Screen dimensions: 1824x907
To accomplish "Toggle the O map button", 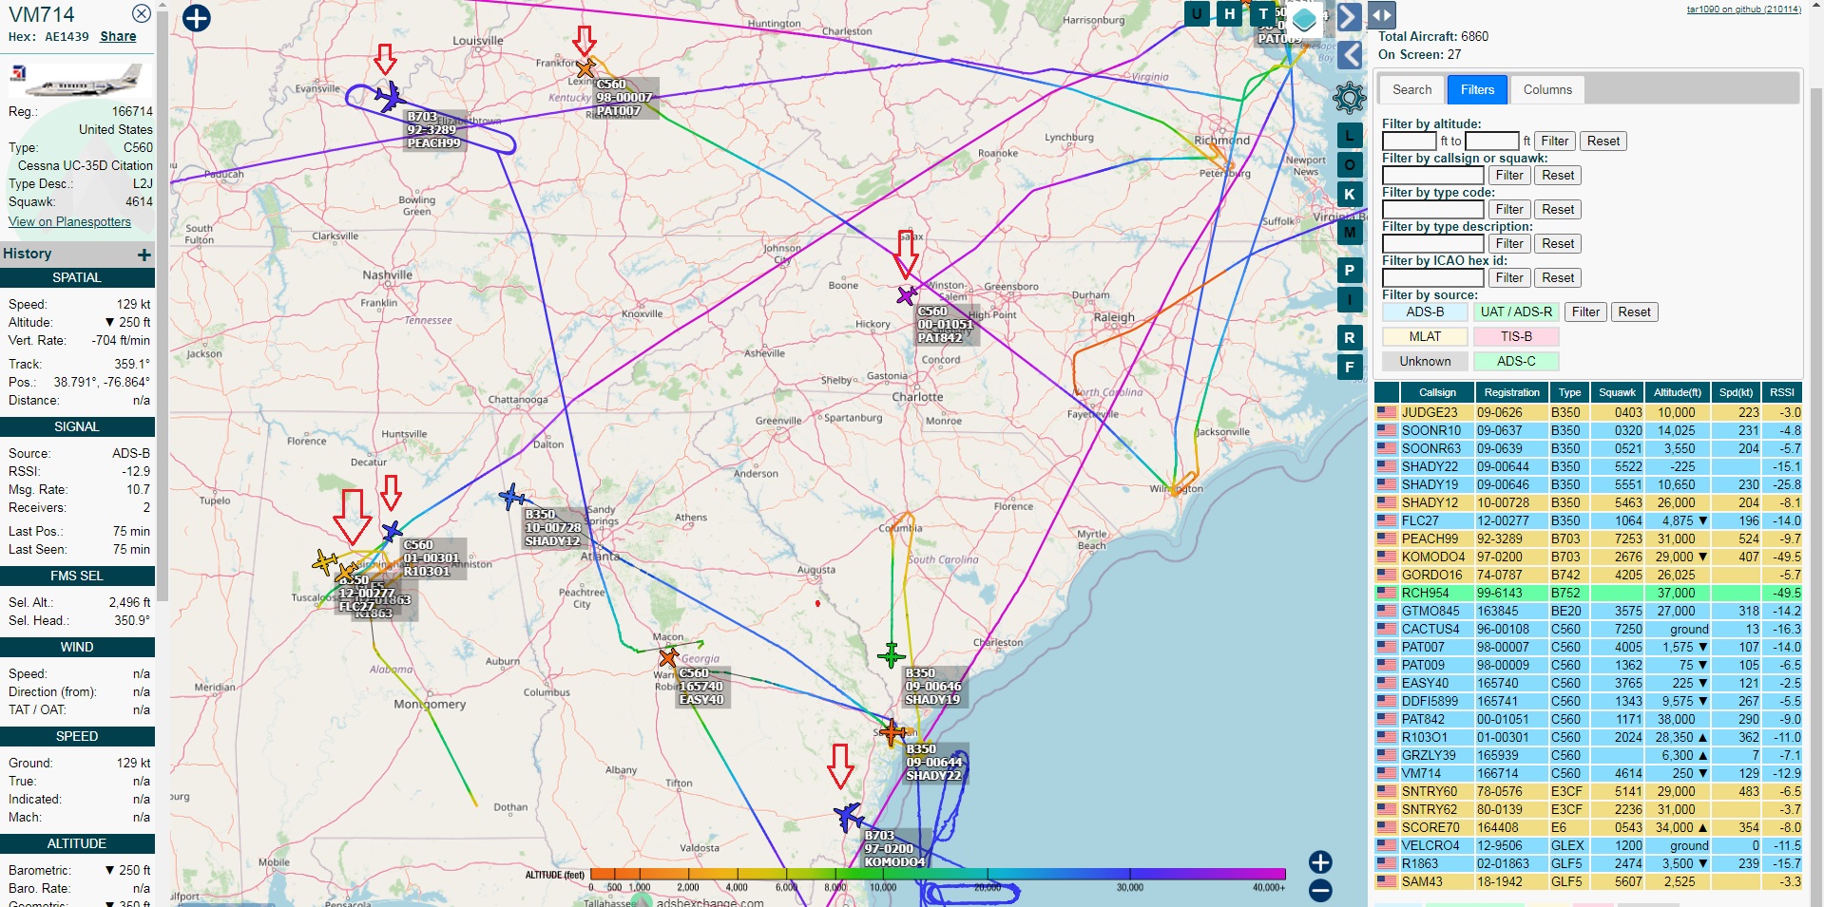I will (x=1350, y=164).
